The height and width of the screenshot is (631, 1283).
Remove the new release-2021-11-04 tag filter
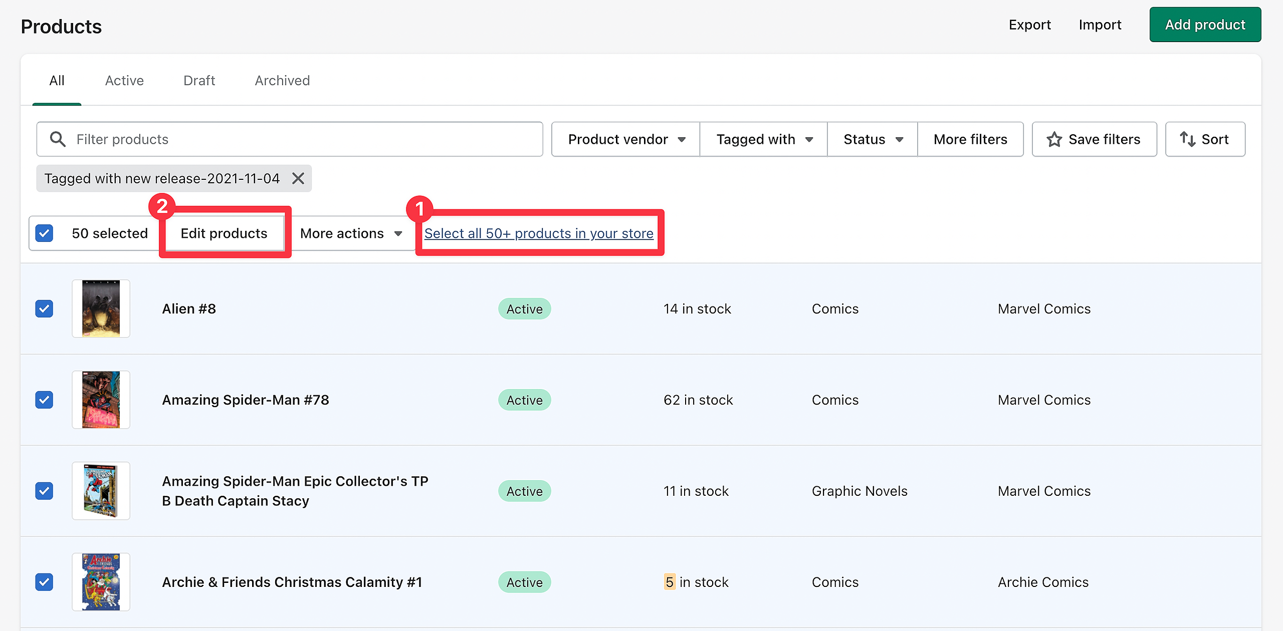(298, 178)
